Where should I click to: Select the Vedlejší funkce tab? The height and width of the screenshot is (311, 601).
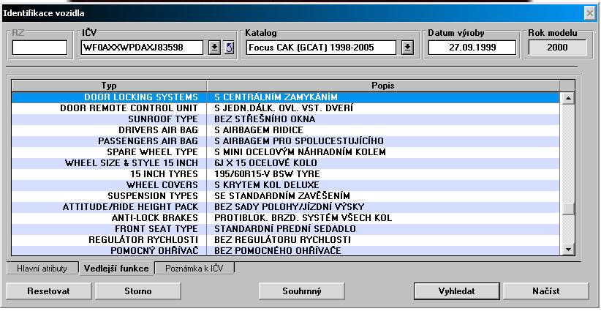116,269
